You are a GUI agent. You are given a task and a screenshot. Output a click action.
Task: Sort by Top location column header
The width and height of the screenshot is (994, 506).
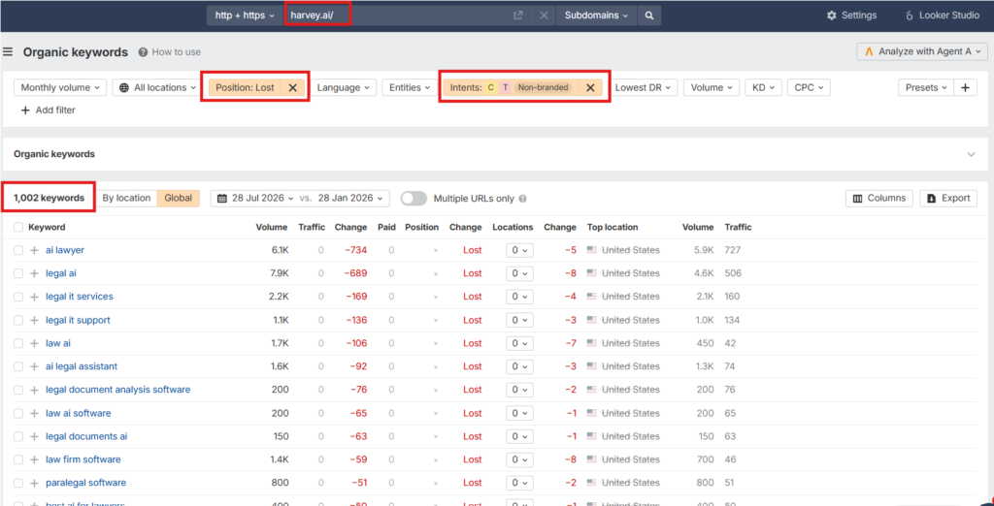[613, 228]
